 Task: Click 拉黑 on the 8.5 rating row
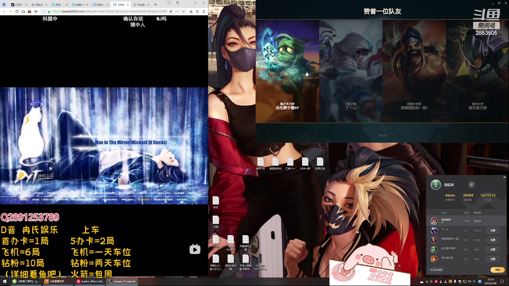coord(493,259)
